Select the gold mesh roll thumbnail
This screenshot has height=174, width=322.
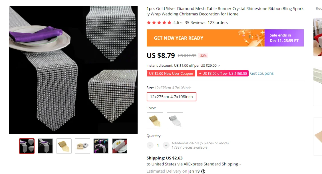(64, 146)
